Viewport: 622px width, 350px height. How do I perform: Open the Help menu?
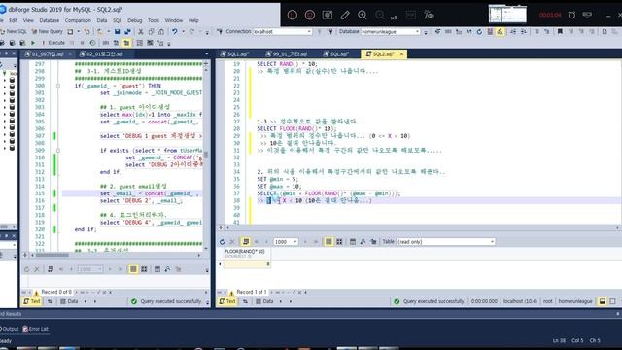[x=193, y=20]
